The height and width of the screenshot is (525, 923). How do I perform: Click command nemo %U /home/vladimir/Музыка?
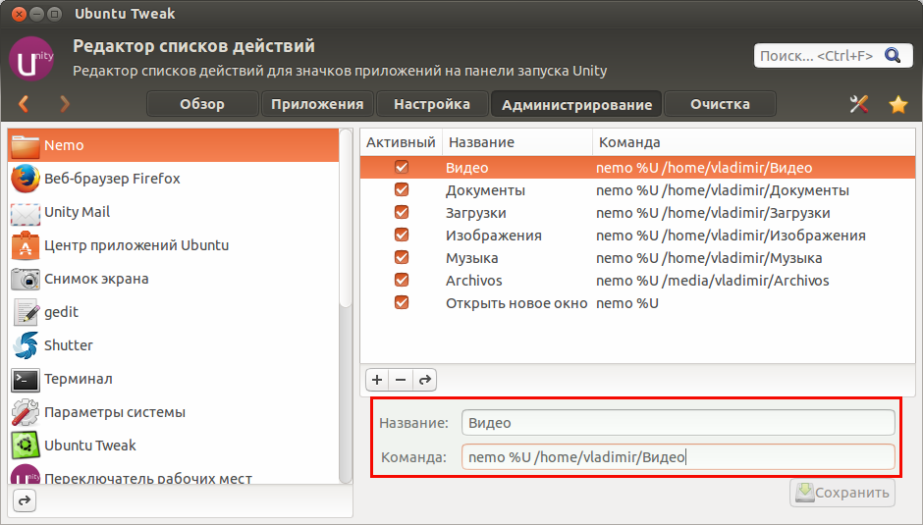(x=709, y=258)
